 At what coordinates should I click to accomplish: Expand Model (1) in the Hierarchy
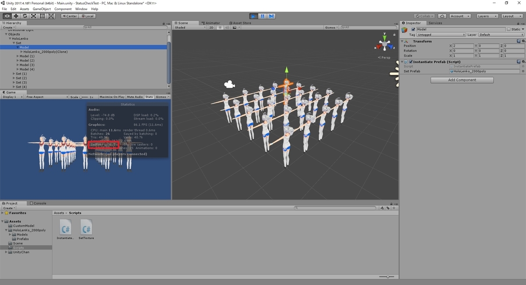pyautogui.click(x=18, y=56)
